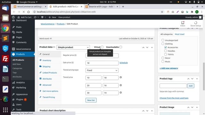Check the Clothing category
205x115 pixels.
point(163,44)
